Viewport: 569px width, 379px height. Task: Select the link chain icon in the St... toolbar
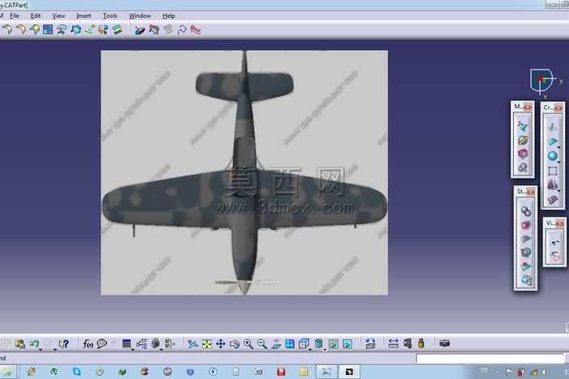click(525, 211)
